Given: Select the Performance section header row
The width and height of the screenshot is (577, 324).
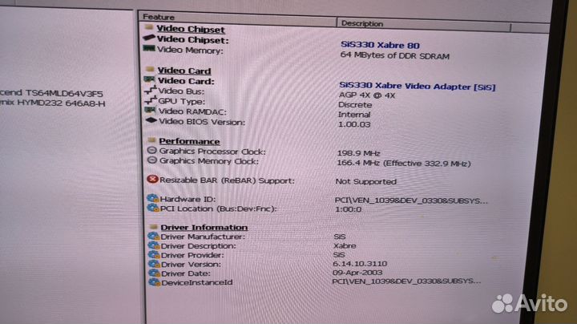Looking at the screenshot, I should tap(188, 141).
